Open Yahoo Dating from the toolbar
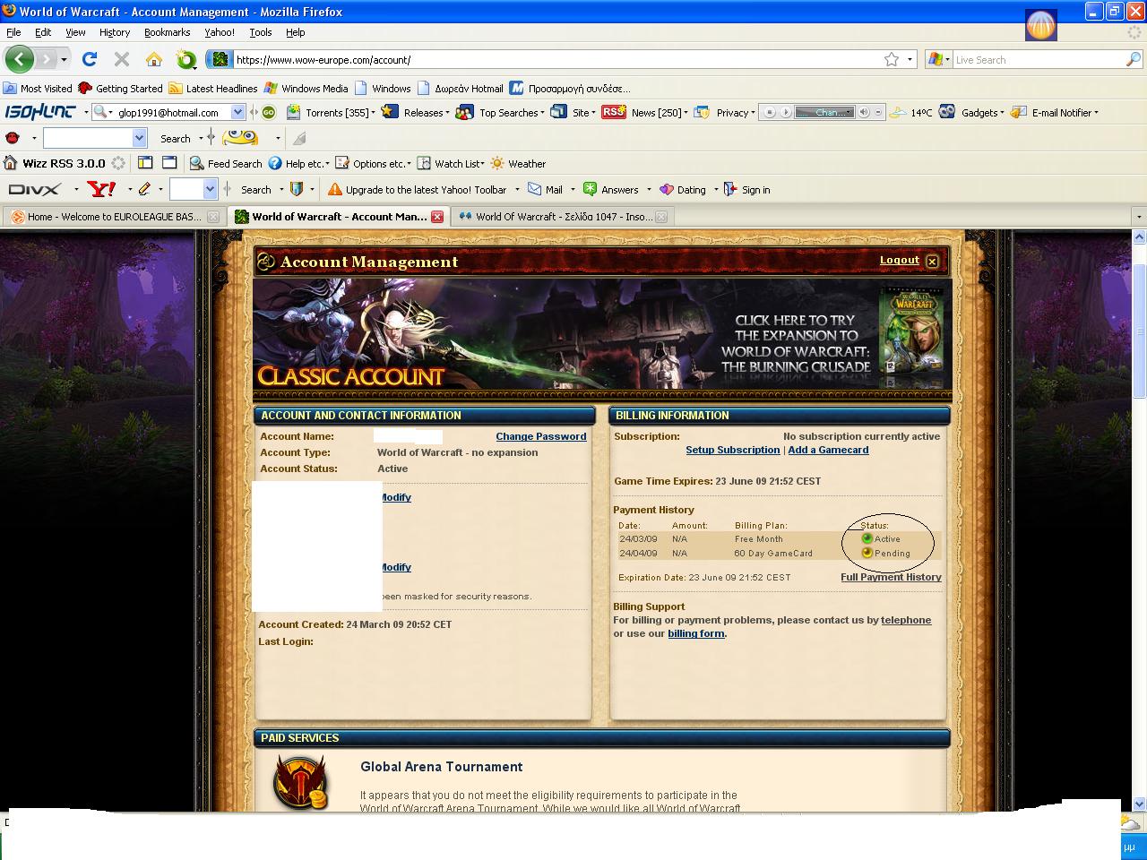The image size is (1147, 860). (682, 189)
